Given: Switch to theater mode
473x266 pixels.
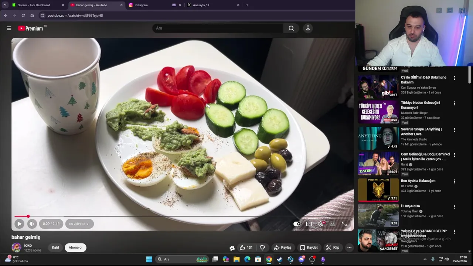Looking at the screenshot, I should click(x=333, y=224).
